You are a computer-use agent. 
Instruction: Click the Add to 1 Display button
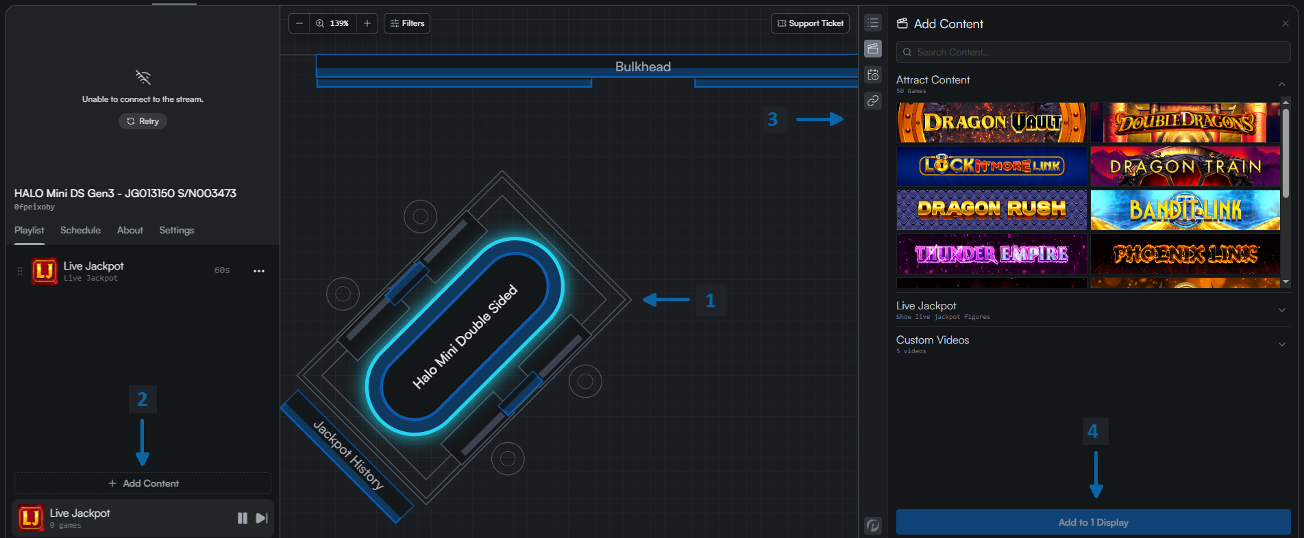(x=1093, y=522)
